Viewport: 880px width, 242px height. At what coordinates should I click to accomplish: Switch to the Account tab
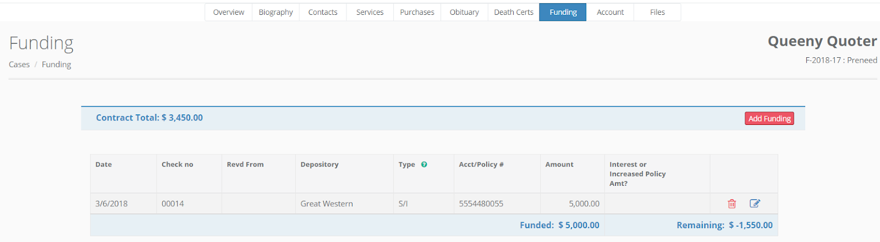610,12
